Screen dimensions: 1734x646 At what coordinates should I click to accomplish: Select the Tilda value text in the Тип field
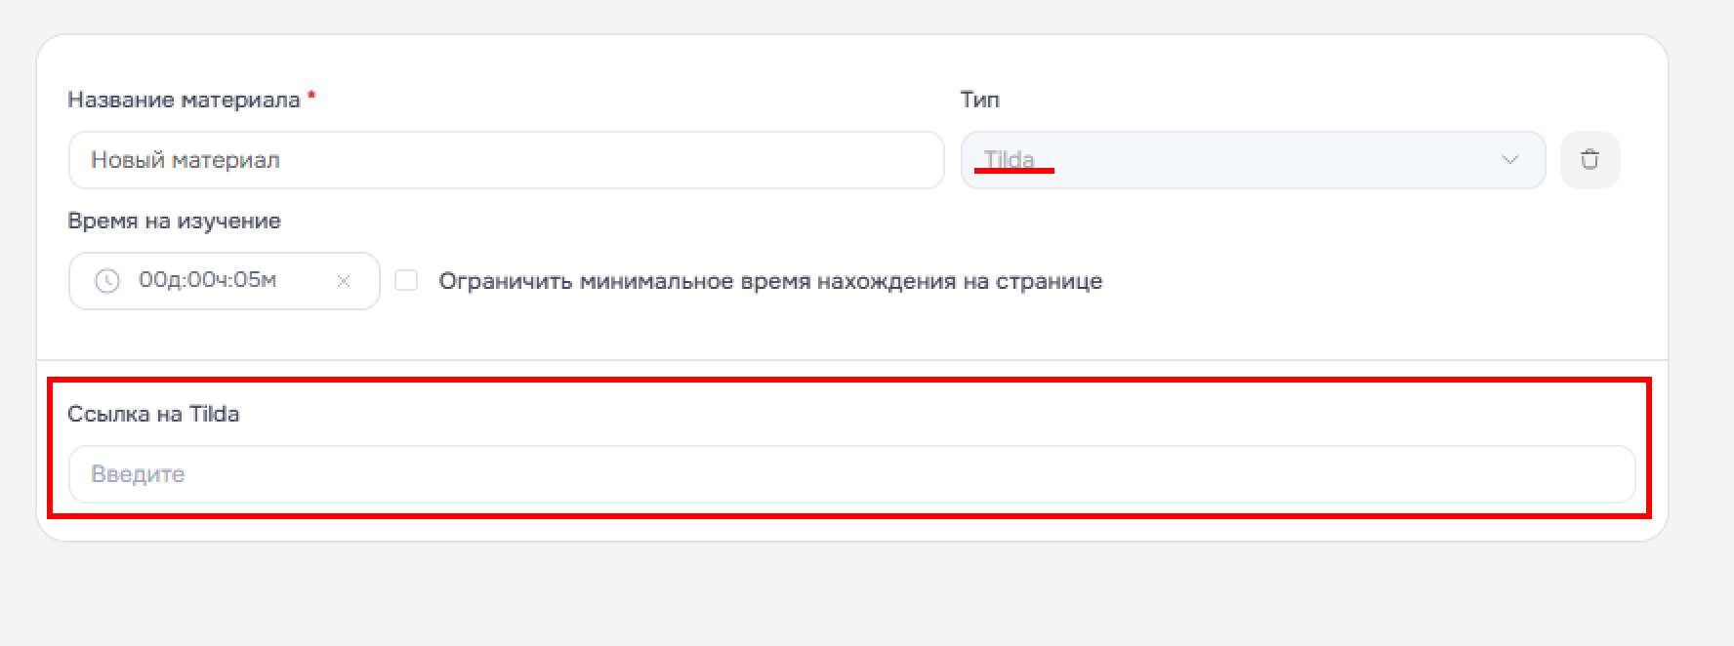click(1009, 159)
